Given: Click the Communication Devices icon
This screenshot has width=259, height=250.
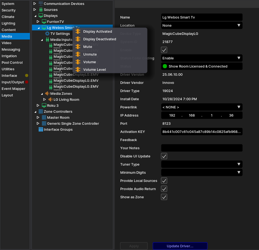Looking at the screenshot, I should pos(41,4).
